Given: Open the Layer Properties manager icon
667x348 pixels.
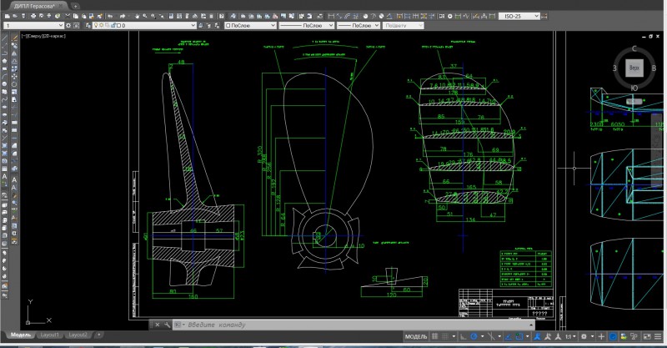Looking at the screenshot, I should (x=89, y=25).
